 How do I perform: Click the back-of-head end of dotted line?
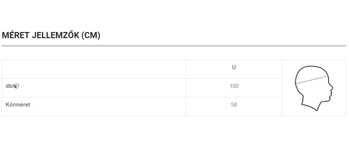tap(296, 84)
